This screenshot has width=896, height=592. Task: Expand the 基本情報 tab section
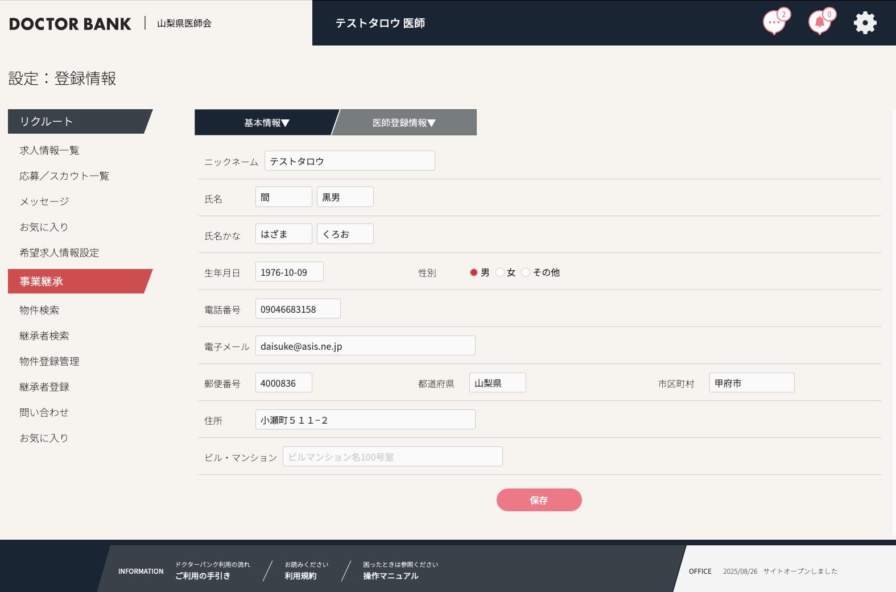point(266,123)
